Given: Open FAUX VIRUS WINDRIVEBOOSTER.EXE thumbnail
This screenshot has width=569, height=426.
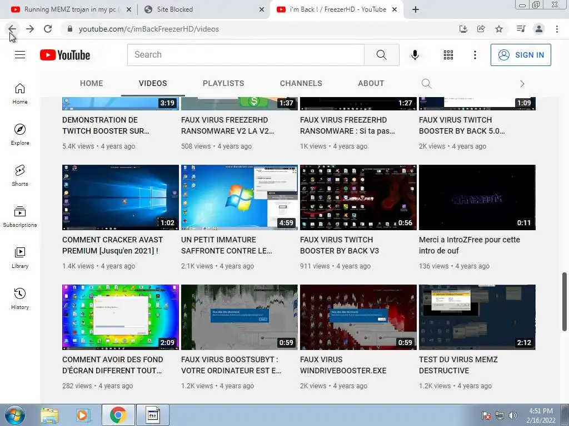Looking at the screenshot, I should point(358,317).
